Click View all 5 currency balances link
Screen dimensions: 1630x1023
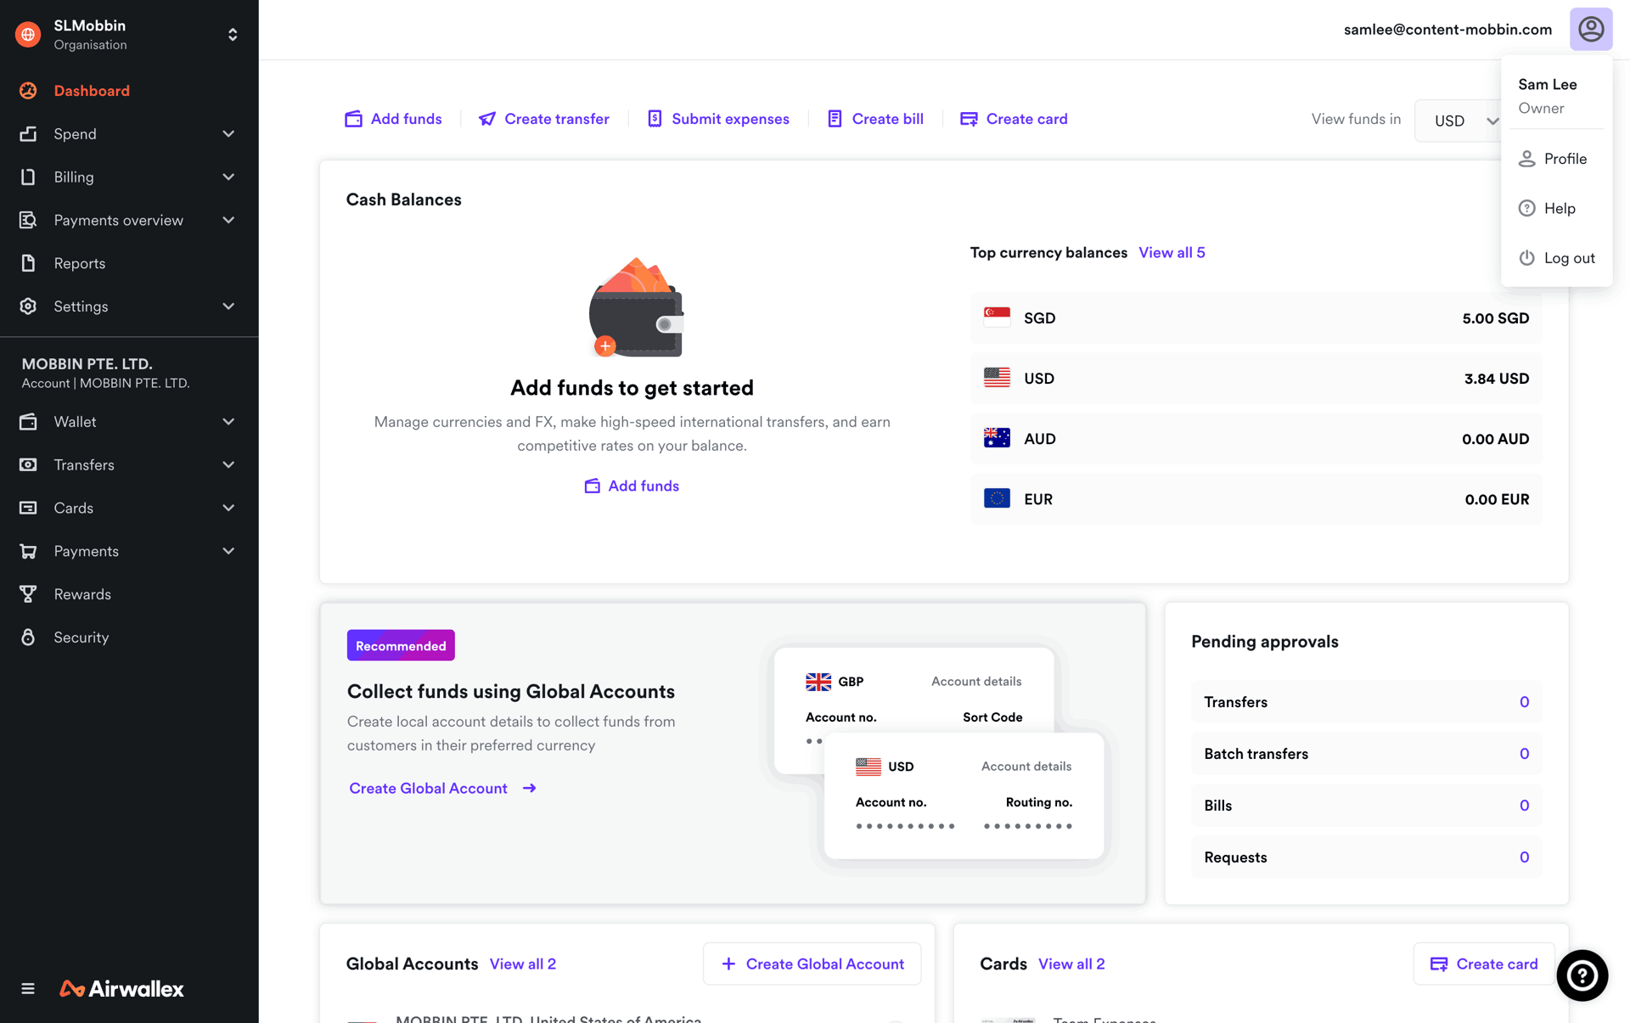(x=1172, y=253)
